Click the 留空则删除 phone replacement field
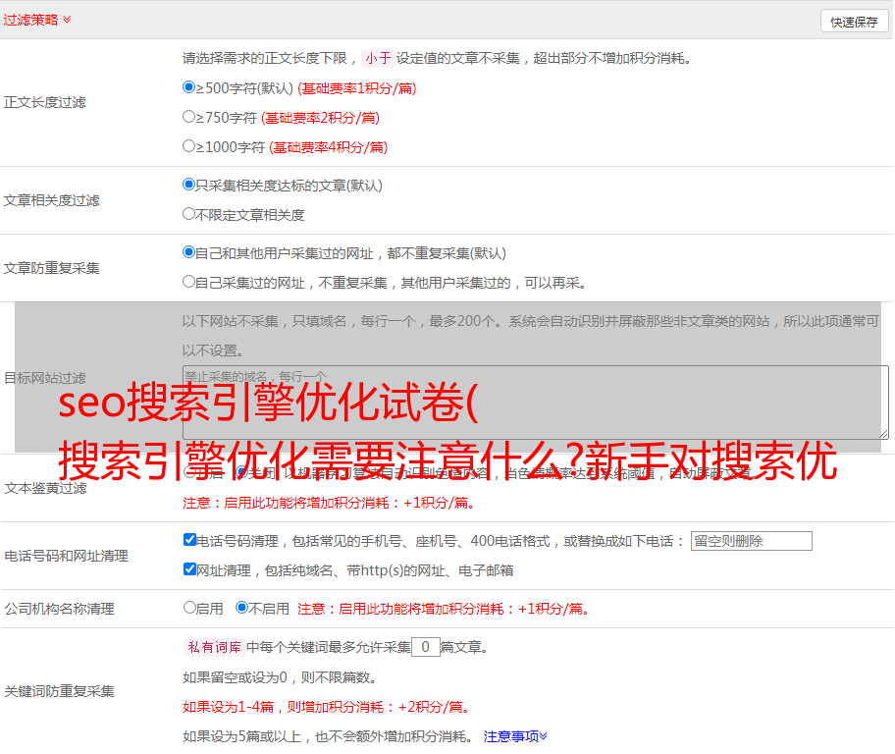 751,541
